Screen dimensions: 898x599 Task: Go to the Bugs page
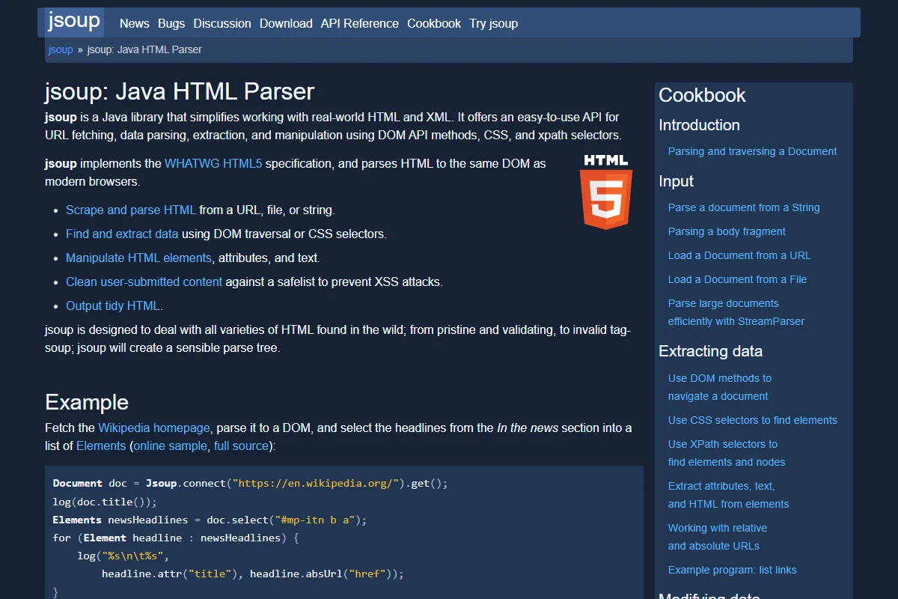171,23
